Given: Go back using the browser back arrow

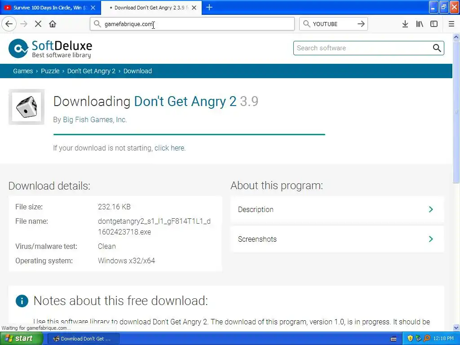Looking at the screenshot, I should [x=9, y=24].
